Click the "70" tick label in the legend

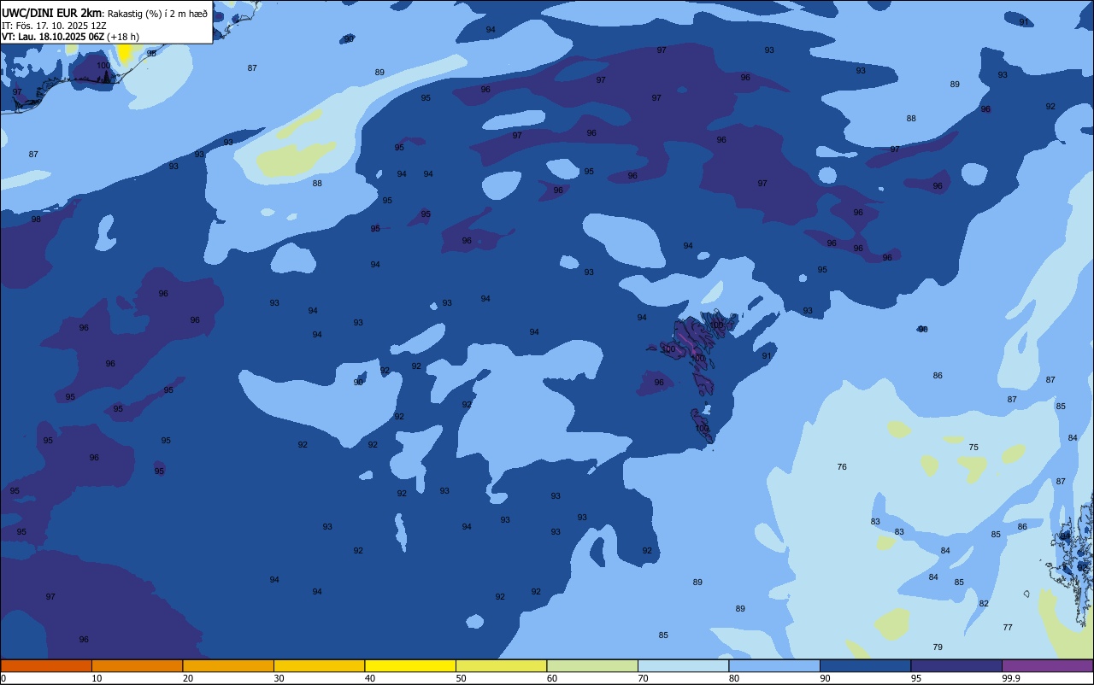pos(644,678)
